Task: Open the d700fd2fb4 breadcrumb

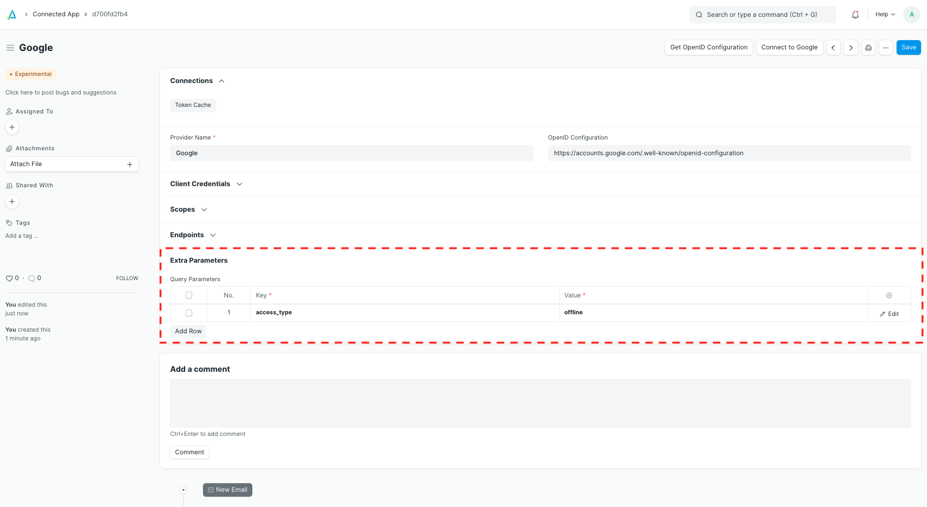Action: [x=110, y=14]
